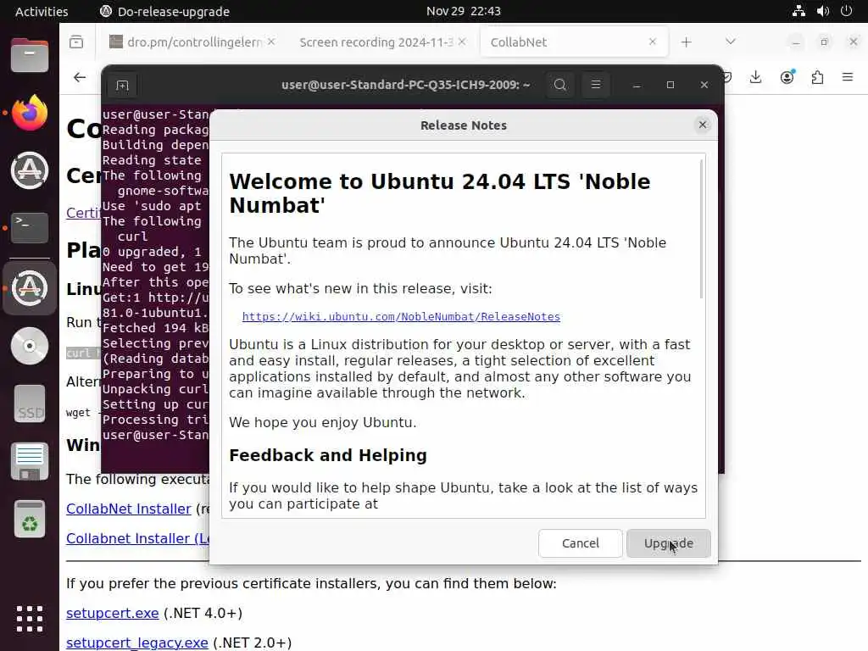
Task: Open the power menu icon
Action: coord(847,11)
